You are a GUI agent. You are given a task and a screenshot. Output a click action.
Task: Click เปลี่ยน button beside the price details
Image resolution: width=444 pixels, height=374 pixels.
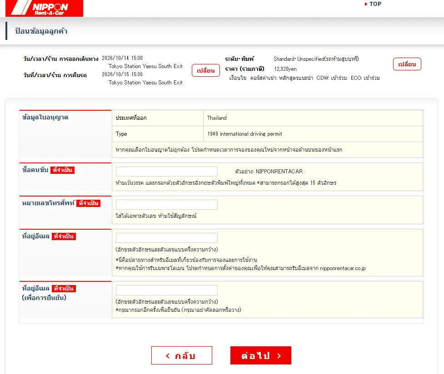(x=407, y=64)
